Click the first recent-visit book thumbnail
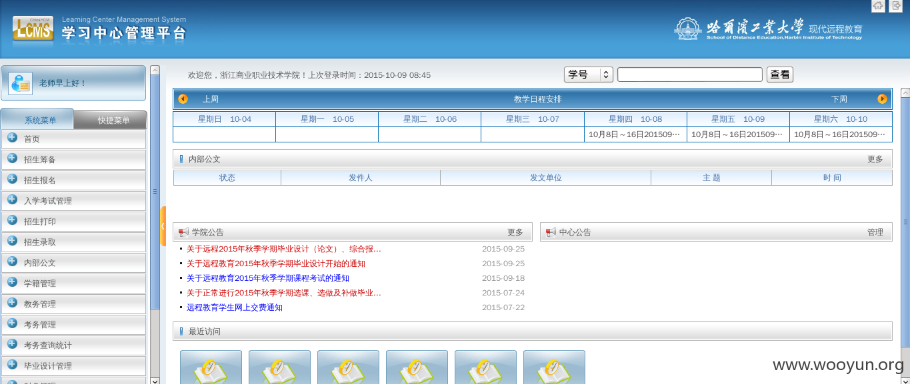 point(211,367)
